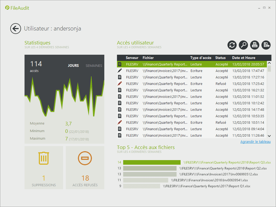
Task: Select the bar for Report Q1.xlsx
Action: tap(142, 186)
